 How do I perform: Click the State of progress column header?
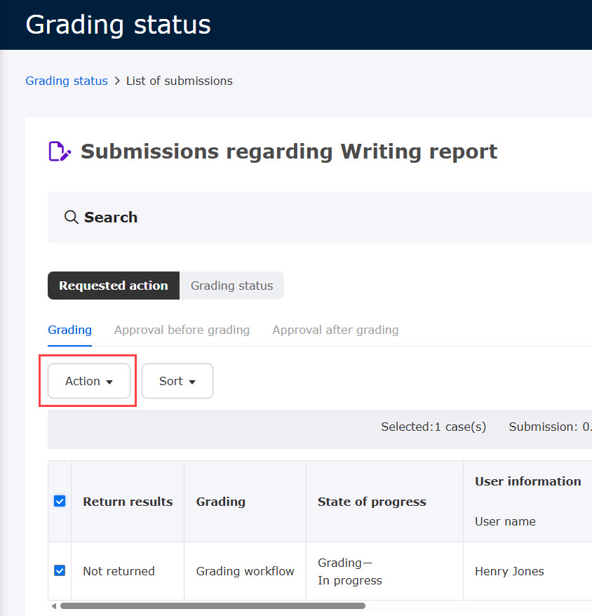[372, 502]
